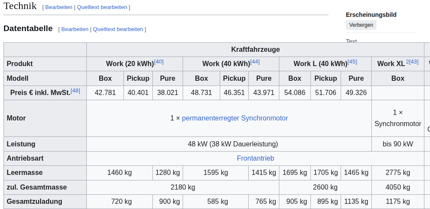This screenshot has height=209, width=430.
Task: Open footnote 44 beside Work (40 kWh)
Action: [x=255, y=62]
